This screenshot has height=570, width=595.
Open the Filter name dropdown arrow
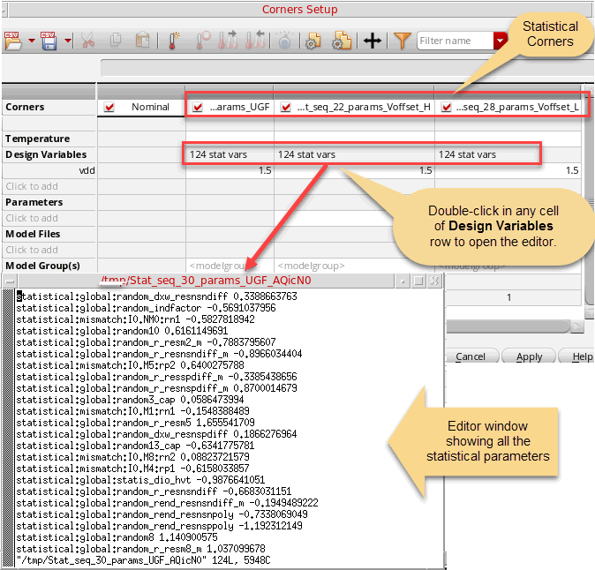coord(501,41)
